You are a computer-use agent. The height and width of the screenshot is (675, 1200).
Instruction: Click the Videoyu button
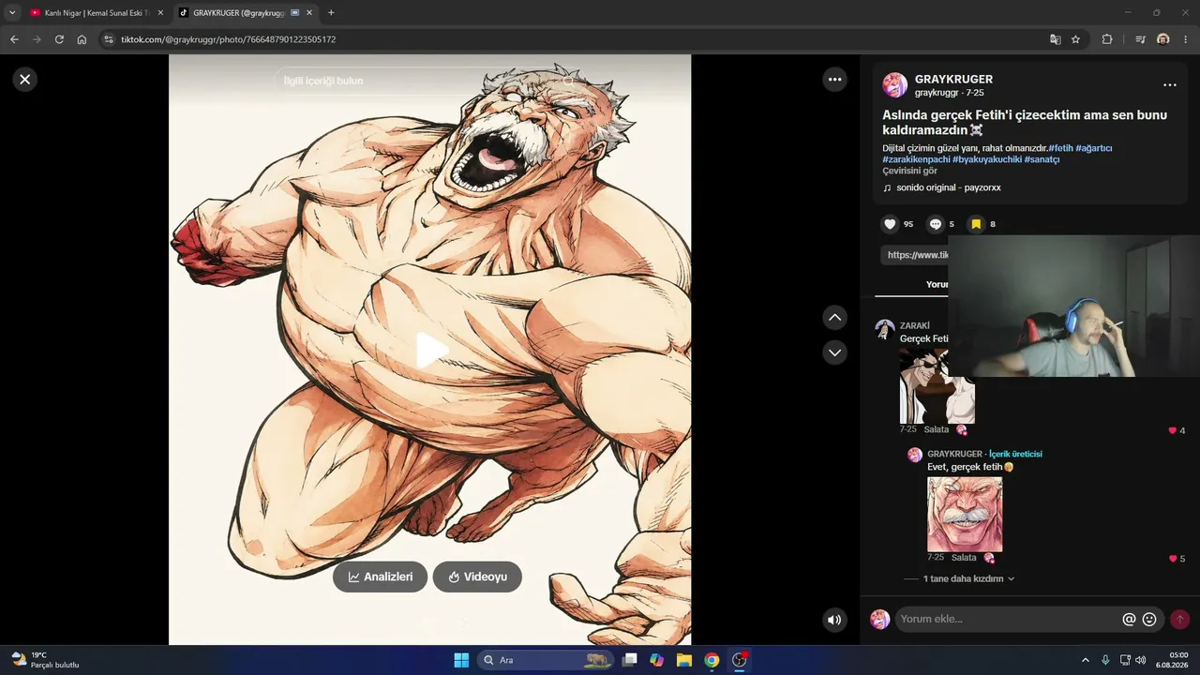coord(477,577)
